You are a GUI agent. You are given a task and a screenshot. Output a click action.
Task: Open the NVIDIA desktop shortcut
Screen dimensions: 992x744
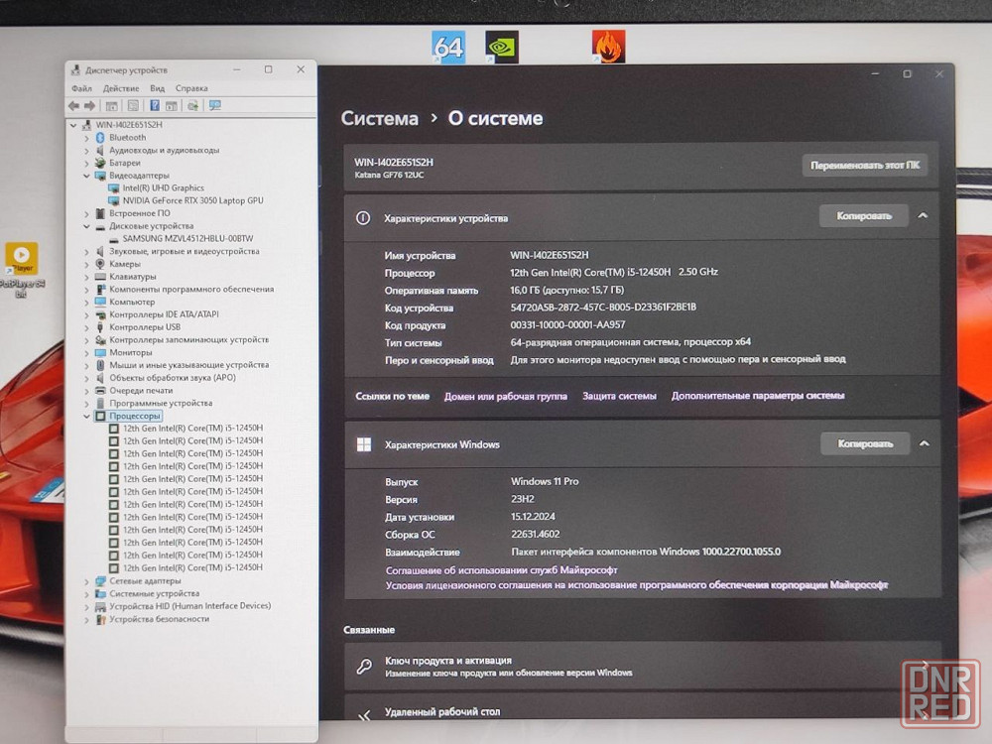[502, 47]
